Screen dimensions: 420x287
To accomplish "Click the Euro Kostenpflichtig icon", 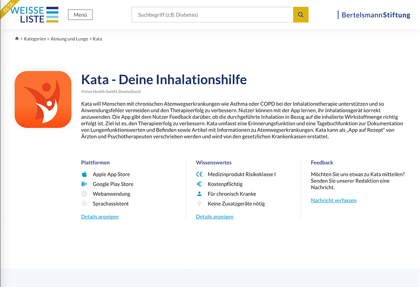I will tap(199, 184).
